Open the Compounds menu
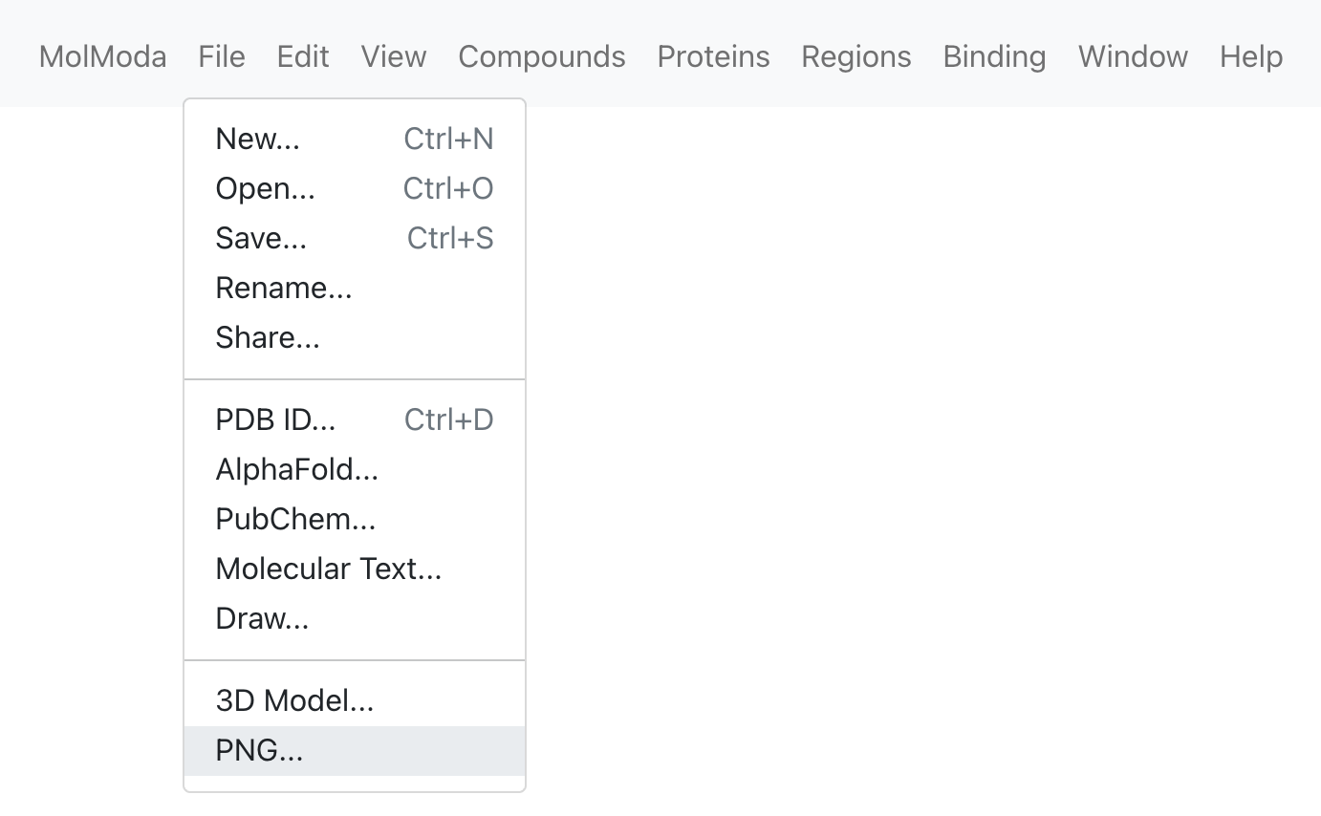The height and width of the screenshot is (816, 1321). click(542, 56)
